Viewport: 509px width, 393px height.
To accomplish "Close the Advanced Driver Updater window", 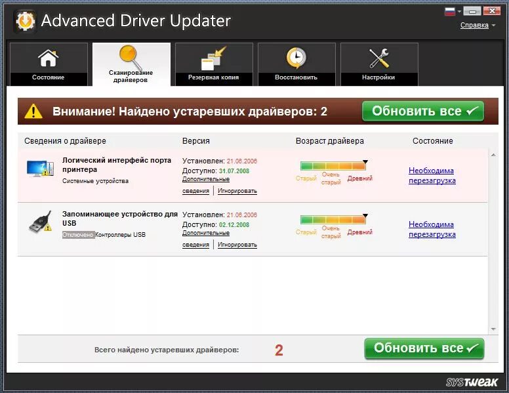I will pos(491,11).
